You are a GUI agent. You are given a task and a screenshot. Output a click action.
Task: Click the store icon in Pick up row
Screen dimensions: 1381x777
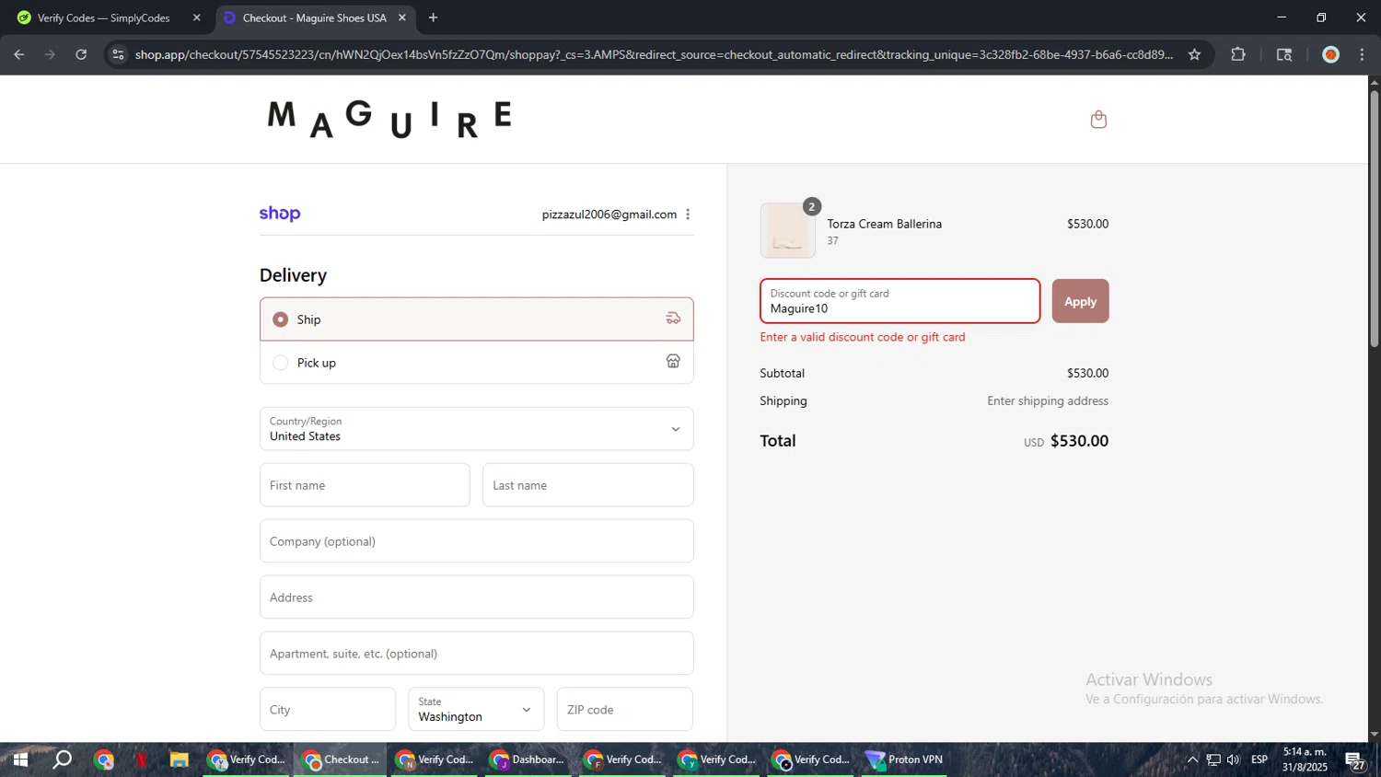[673, 361]
